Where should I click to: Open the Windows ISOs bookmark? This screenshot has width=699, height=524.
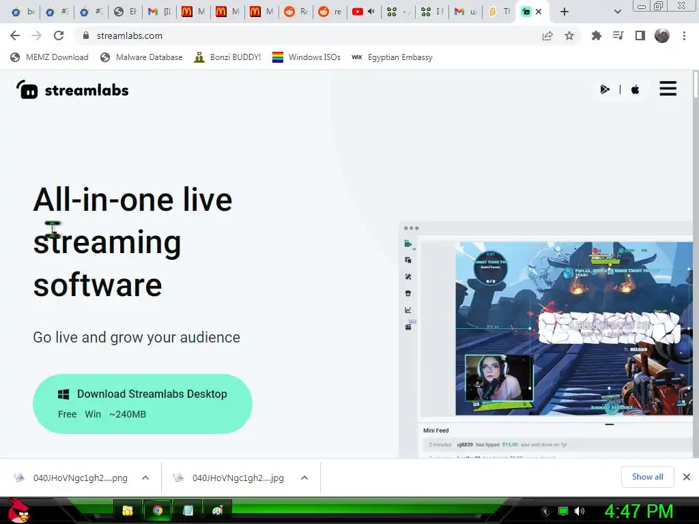(306, 57)
